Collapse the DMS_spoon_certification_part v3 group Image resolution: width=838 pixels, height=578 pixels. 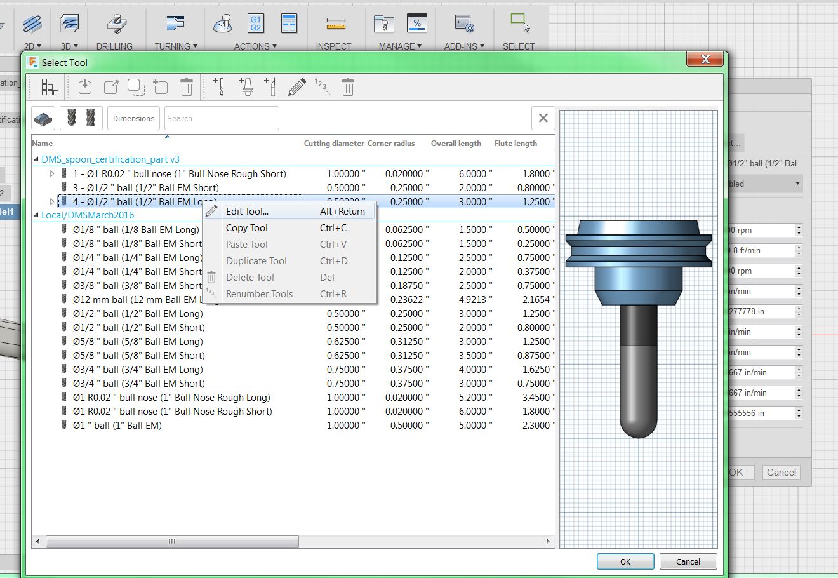[36, 159]
